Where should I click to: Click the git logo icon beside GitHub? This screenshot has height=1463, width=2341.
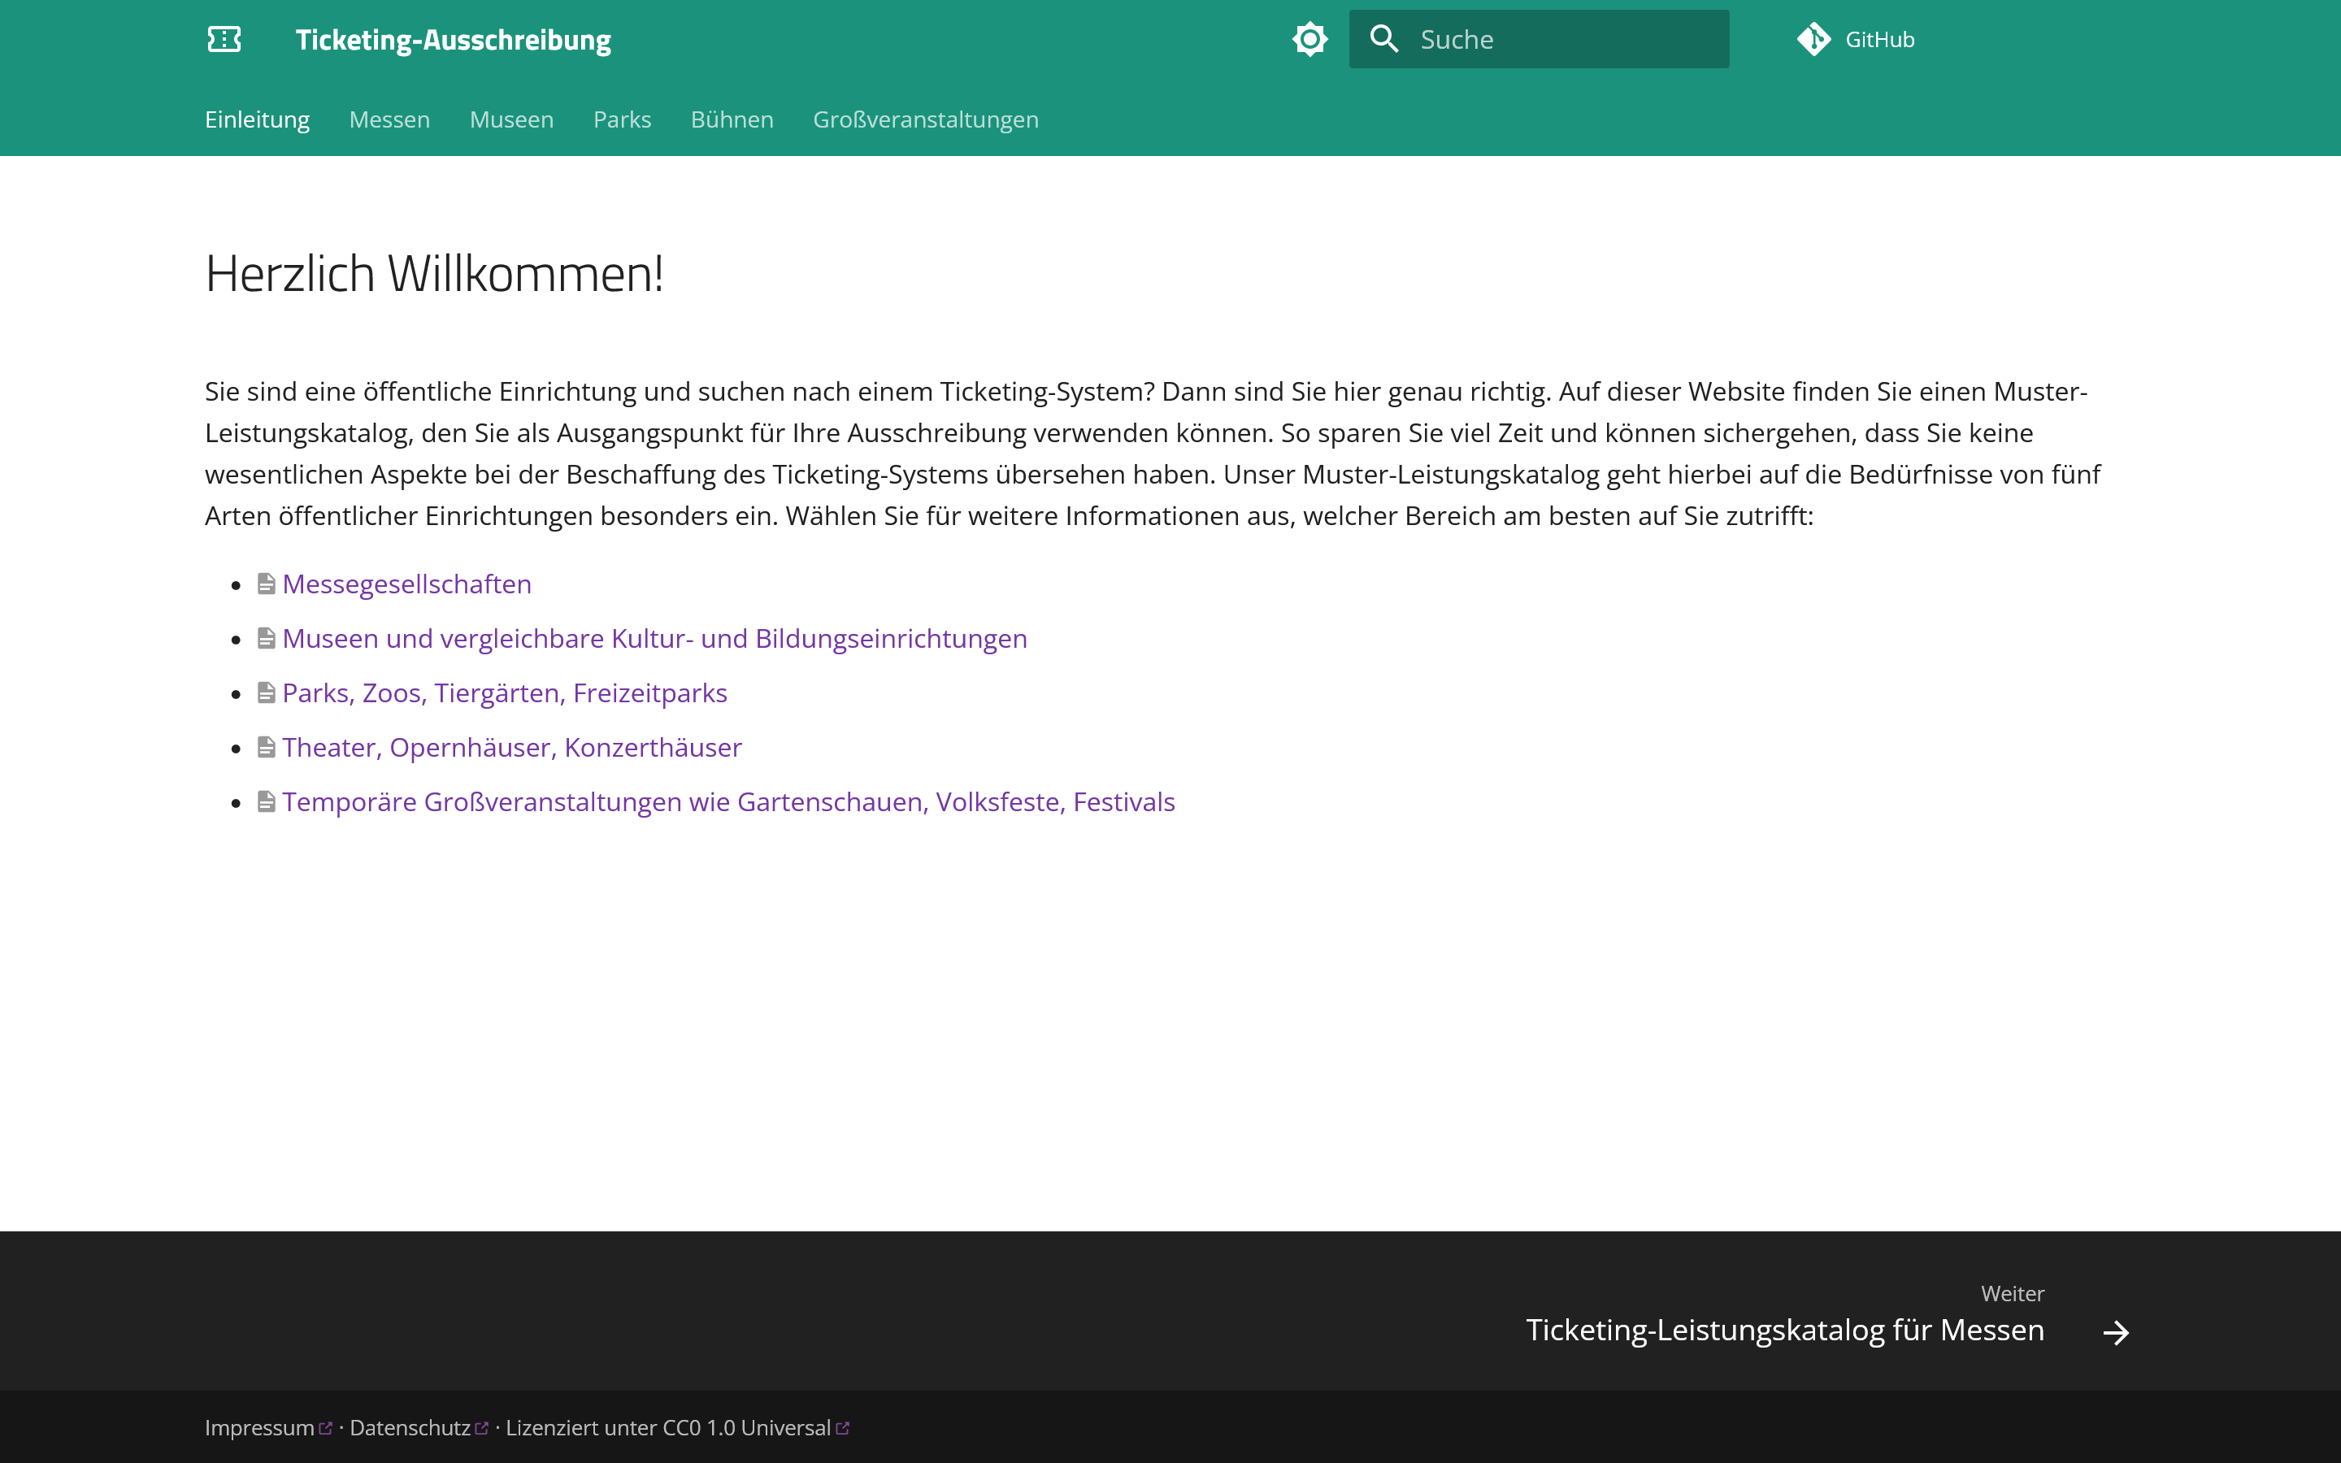pos(1813,40)
